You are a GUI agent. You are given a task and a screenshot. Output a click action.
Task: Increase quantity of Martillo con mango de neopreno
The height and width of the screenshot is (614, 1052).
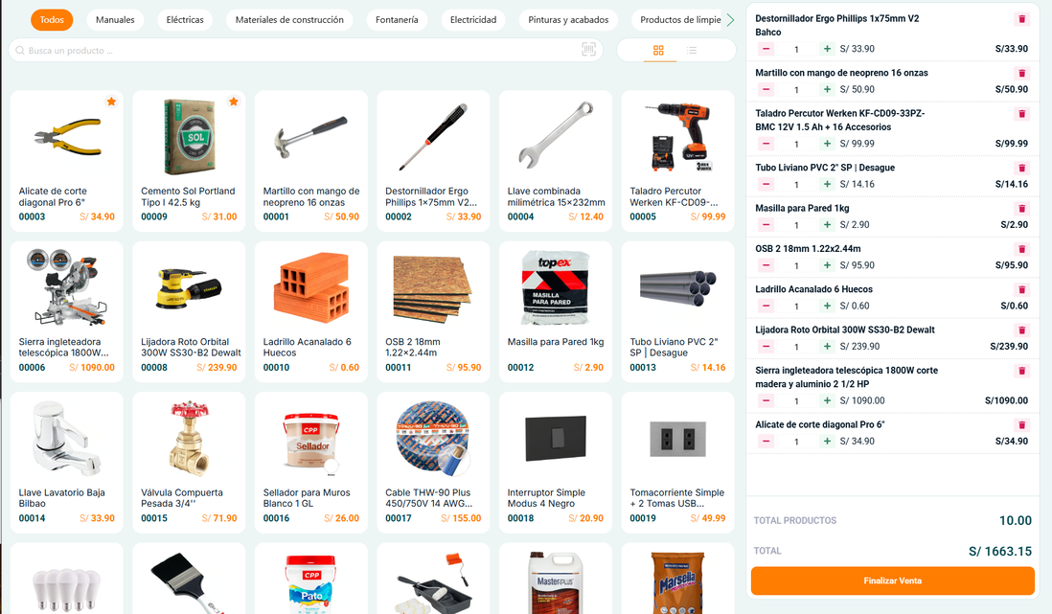click(x=827, y=89)
